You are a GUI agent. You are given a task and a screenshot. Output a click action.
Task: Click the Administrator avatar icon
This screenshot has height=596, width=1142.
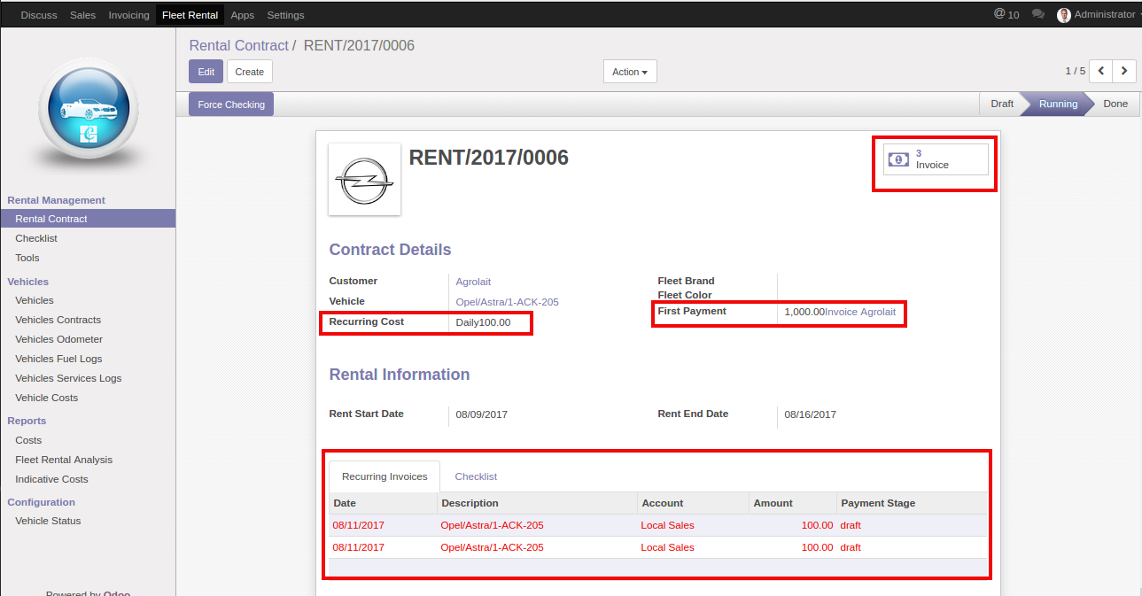[1064, 15]
